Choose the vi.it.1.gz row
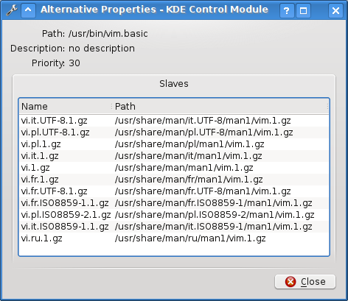348x301 pixels. click(x=174, y=156)
